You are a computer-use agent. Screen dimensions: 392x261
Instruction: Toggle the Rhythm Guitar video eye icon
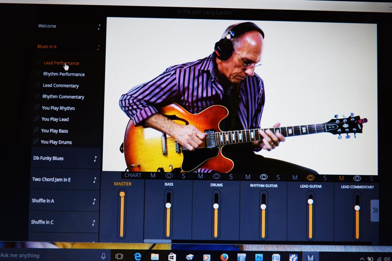[263, 177]
